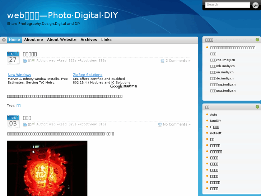Viewport: 261px width, 196px height.
Task: Collapse the categories sidebar panel green button
Action: (x=257, y=107)
